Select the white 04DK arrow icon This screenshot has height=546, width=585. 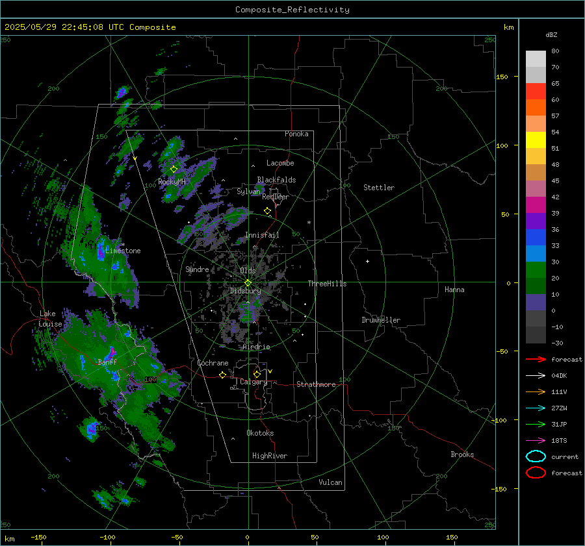click(536, 376)
